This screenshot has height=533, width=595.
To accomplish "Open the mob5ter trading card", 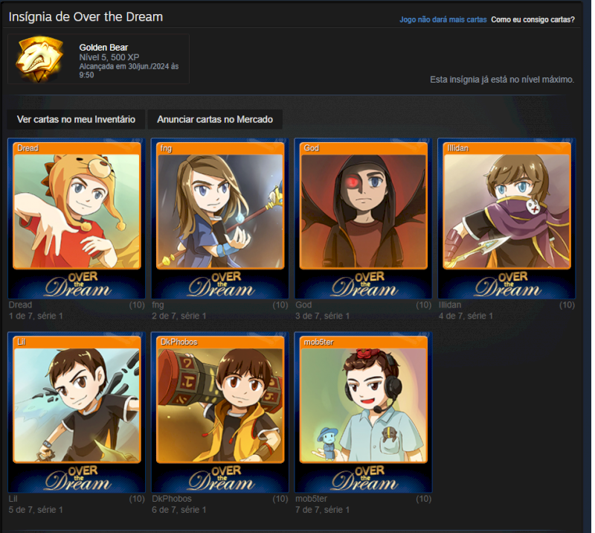I will (364, 412).
